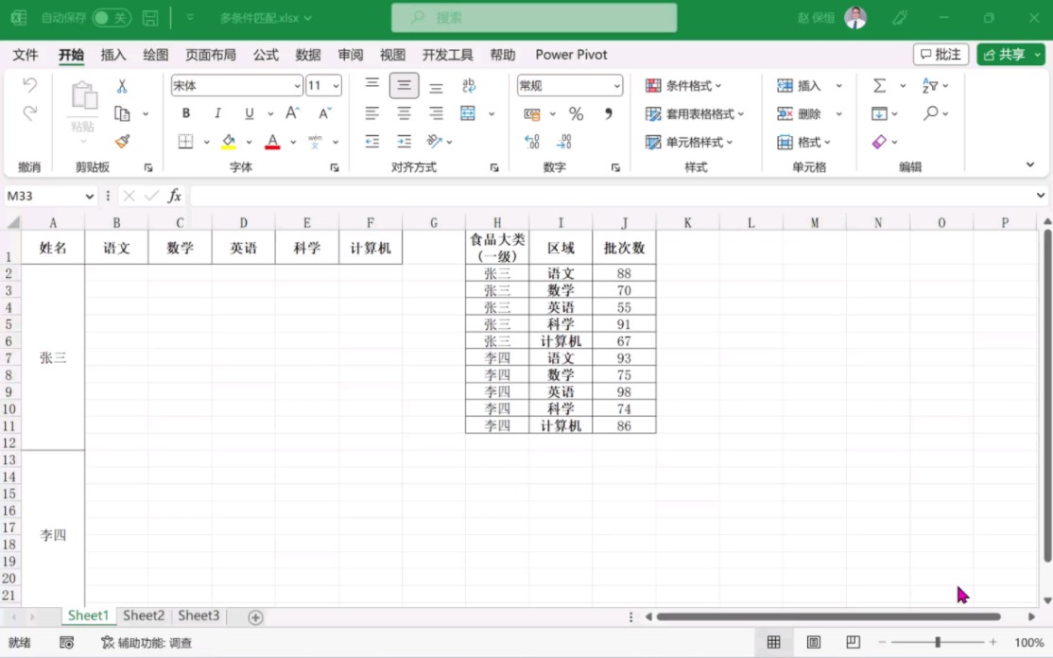Open insert function with the fx icon
Viewport: 1053px width, 658px height.
click(175, 196)
